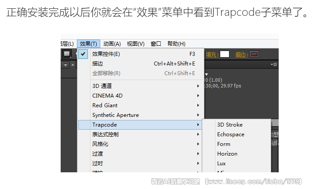Expand the Red Giant submenu
This screenshot has height=189, width=320.
[x=141, y=105]
